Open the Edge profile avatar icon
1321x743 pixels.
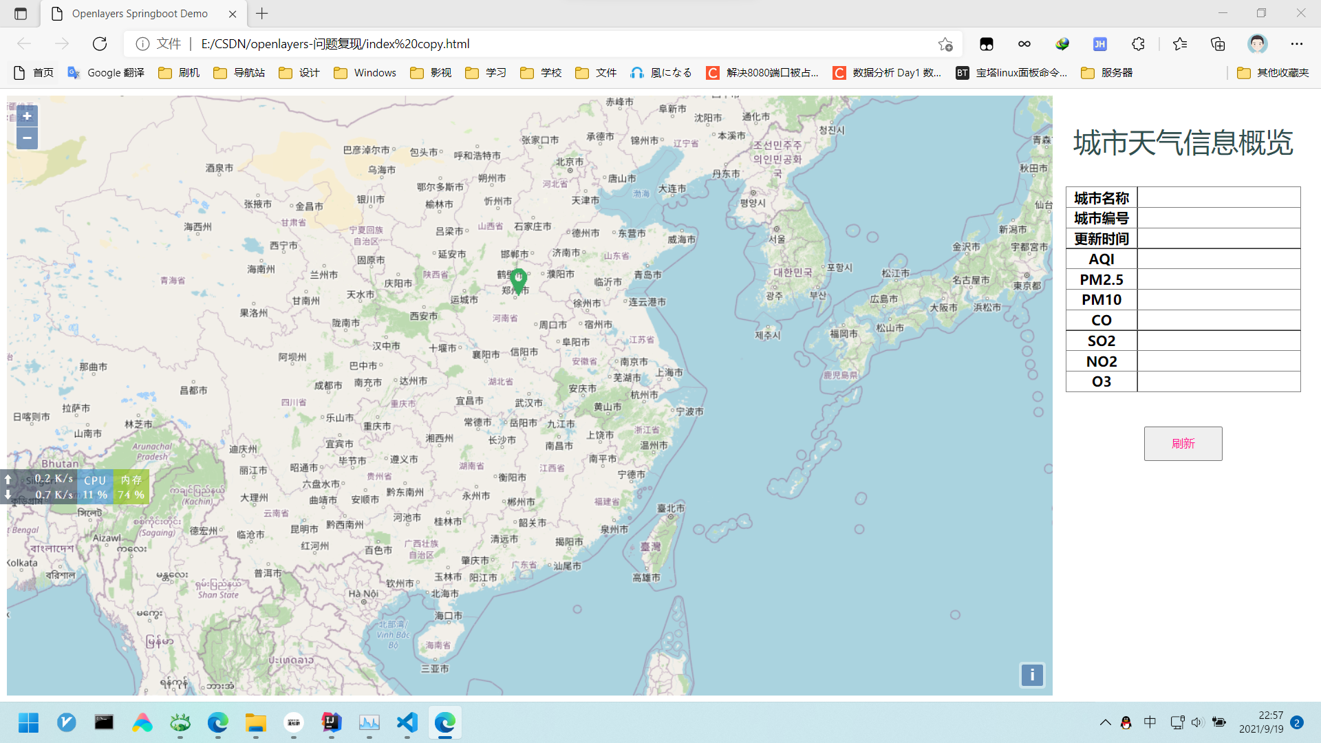pyautogui.click(x=1257, y=43)
